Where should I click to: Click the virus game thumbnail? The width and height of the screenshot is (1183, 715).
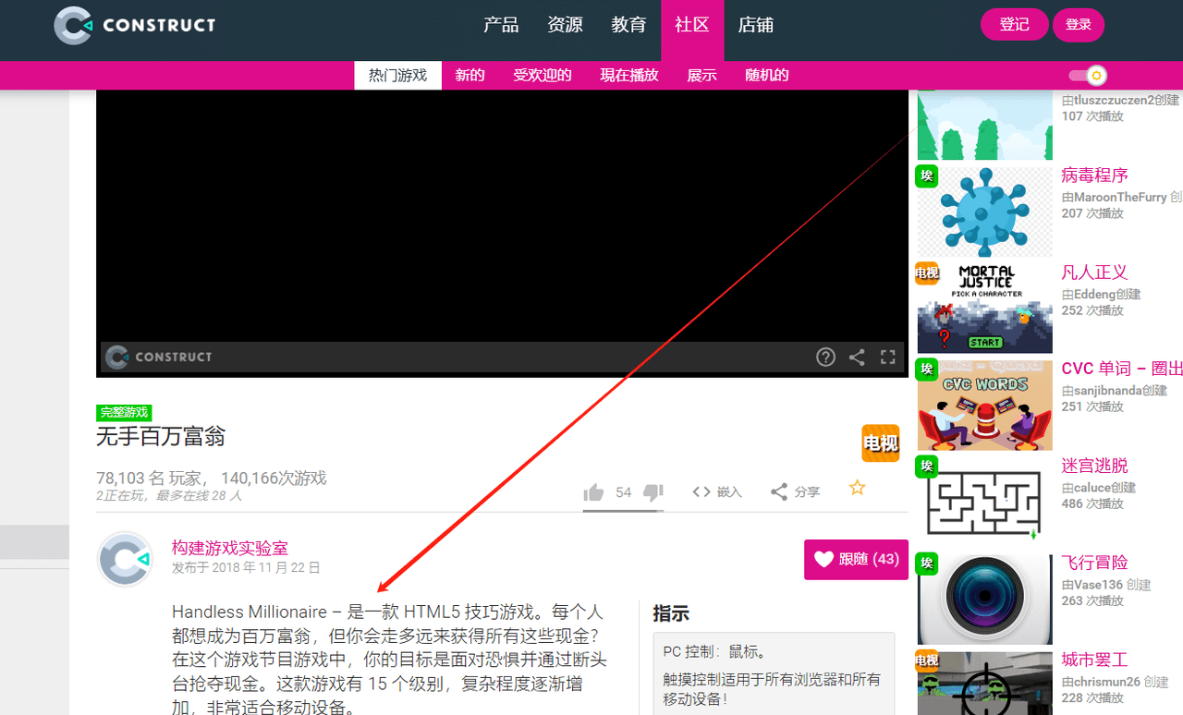985,212
